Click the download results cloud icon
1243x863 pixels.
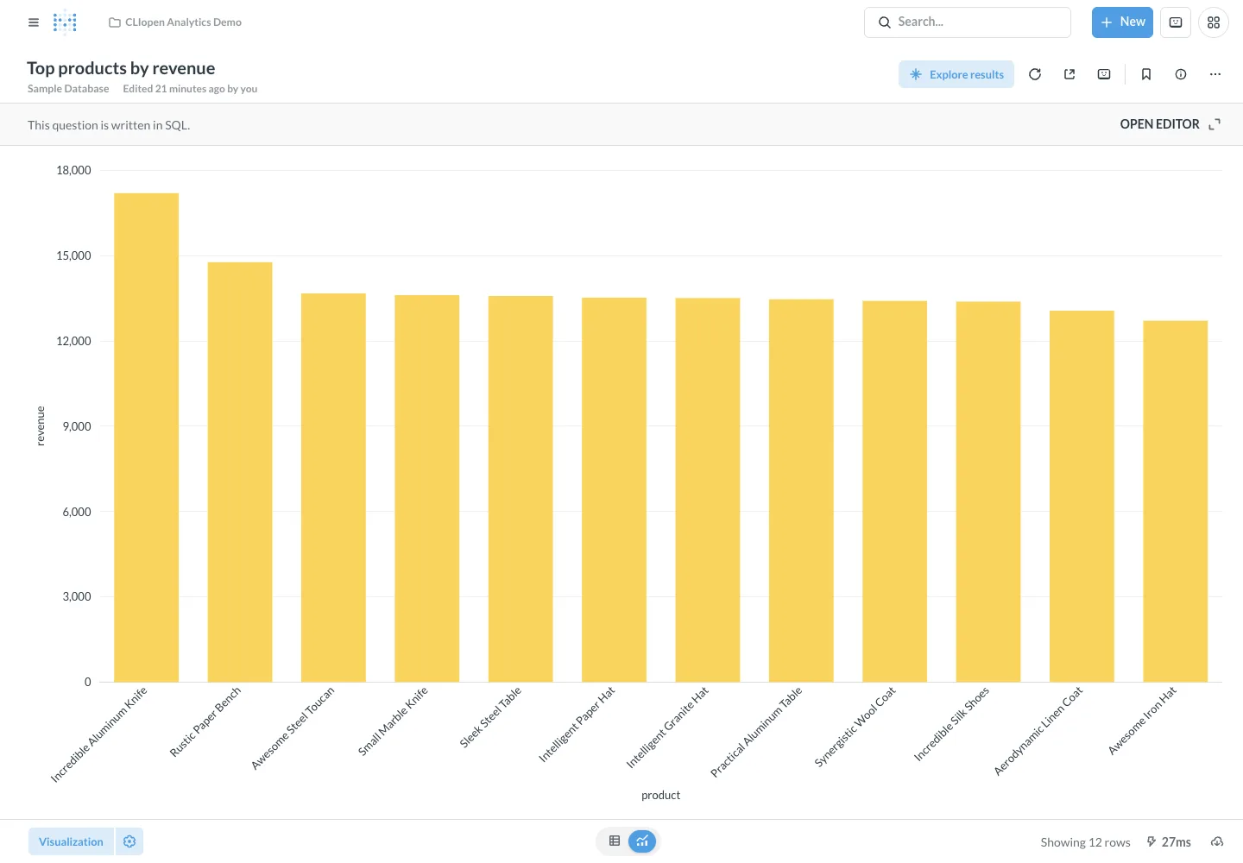[x=1217, y=841]
